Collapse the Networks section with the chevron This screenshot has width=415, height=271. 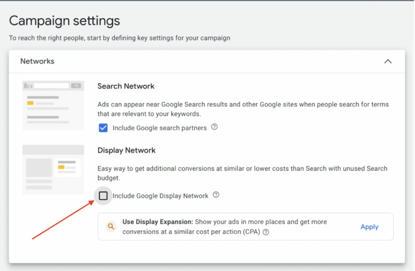point(388,61)
